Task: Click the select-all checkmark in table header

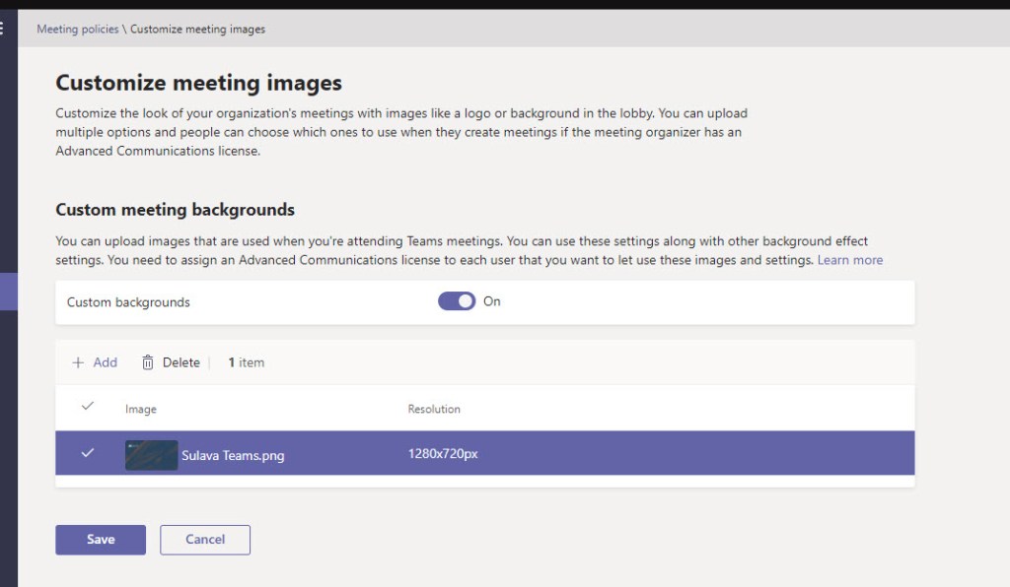Action: pyautogui.click(x=88, y=407)
